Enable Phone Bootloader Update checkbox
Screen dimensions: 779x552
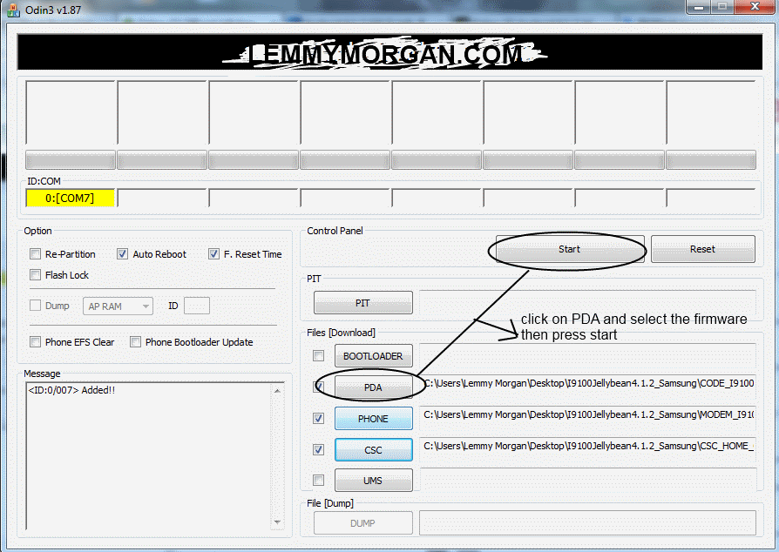135,342
